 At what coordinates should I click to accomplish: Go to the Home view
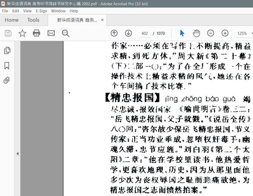11,20
